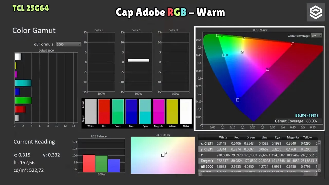Click the cell value 248,1682

307,155
